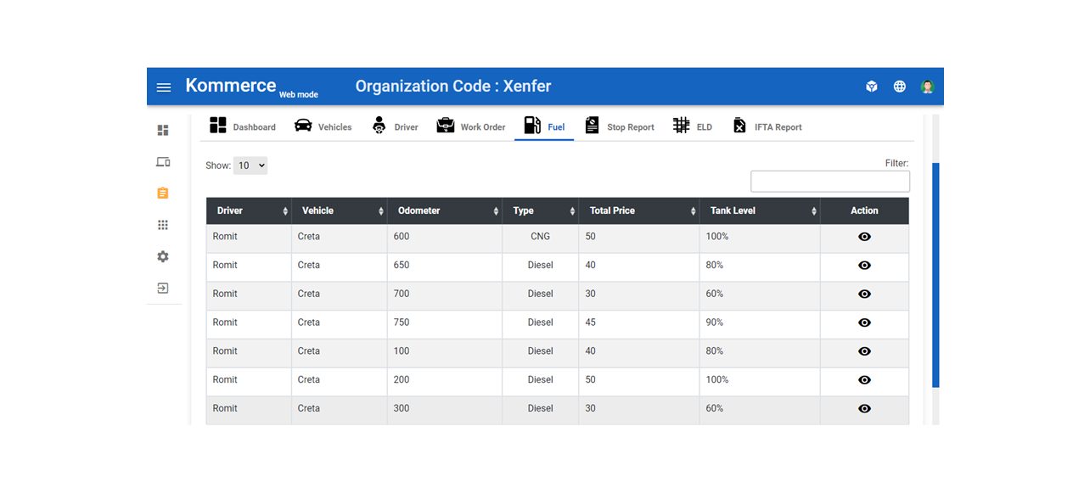Click the logout arrow sidebar icon
Screen dimensions: 1090x499
(163, 289)
